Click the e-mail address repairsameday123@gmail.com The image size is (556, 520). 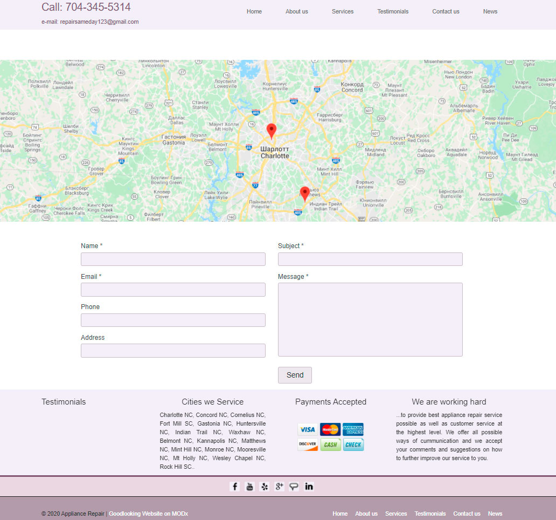tap(99, 22)
